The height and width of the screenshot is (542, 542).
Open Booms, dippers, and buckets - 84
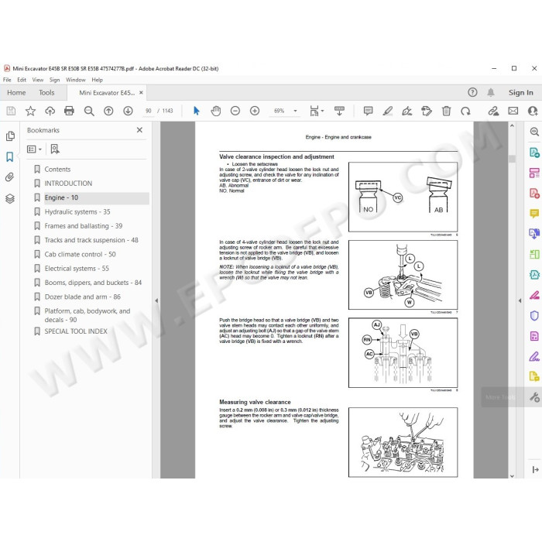click(93, 283)
